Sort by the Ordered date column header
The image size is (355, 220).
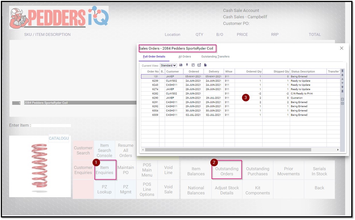[x=193, y=71]
